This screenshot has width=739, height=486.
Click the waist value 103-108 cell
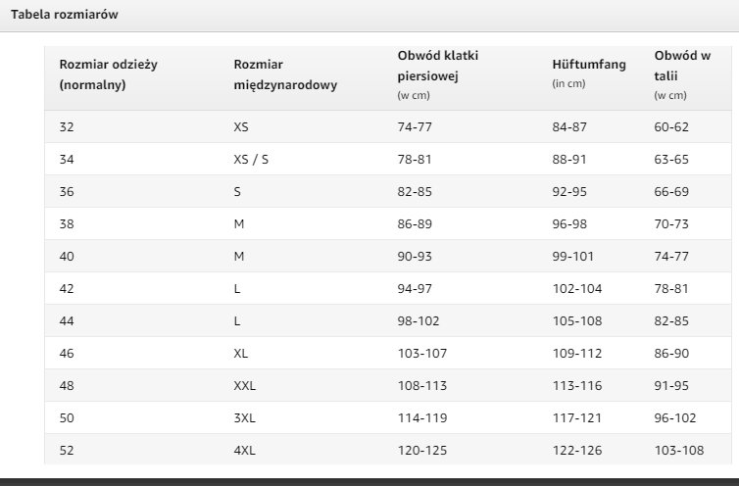click(679, 450)
